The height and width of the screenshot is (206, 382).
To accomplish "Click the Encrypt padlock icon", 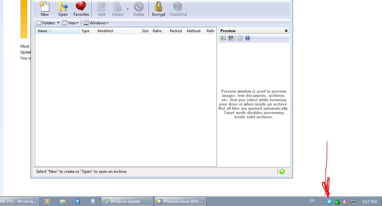I will pyautogui.click(x=159, y=9).
